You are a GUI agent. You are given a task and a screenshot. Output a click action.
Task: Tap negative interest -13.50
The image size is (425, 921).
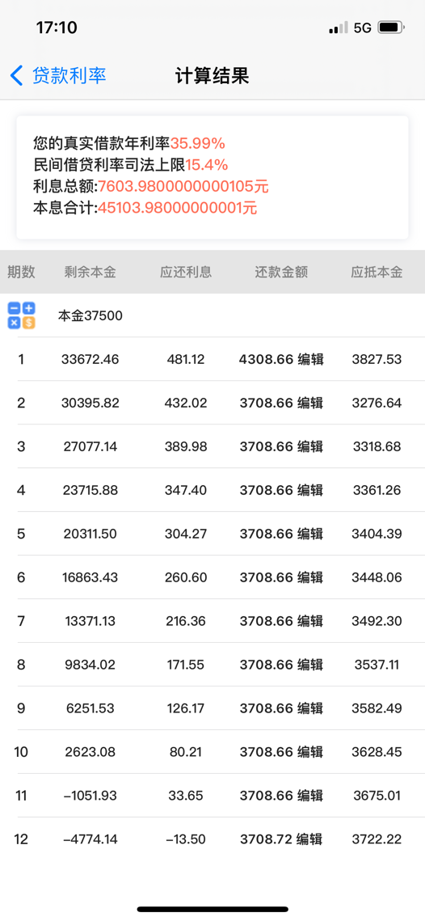[186, 839]
